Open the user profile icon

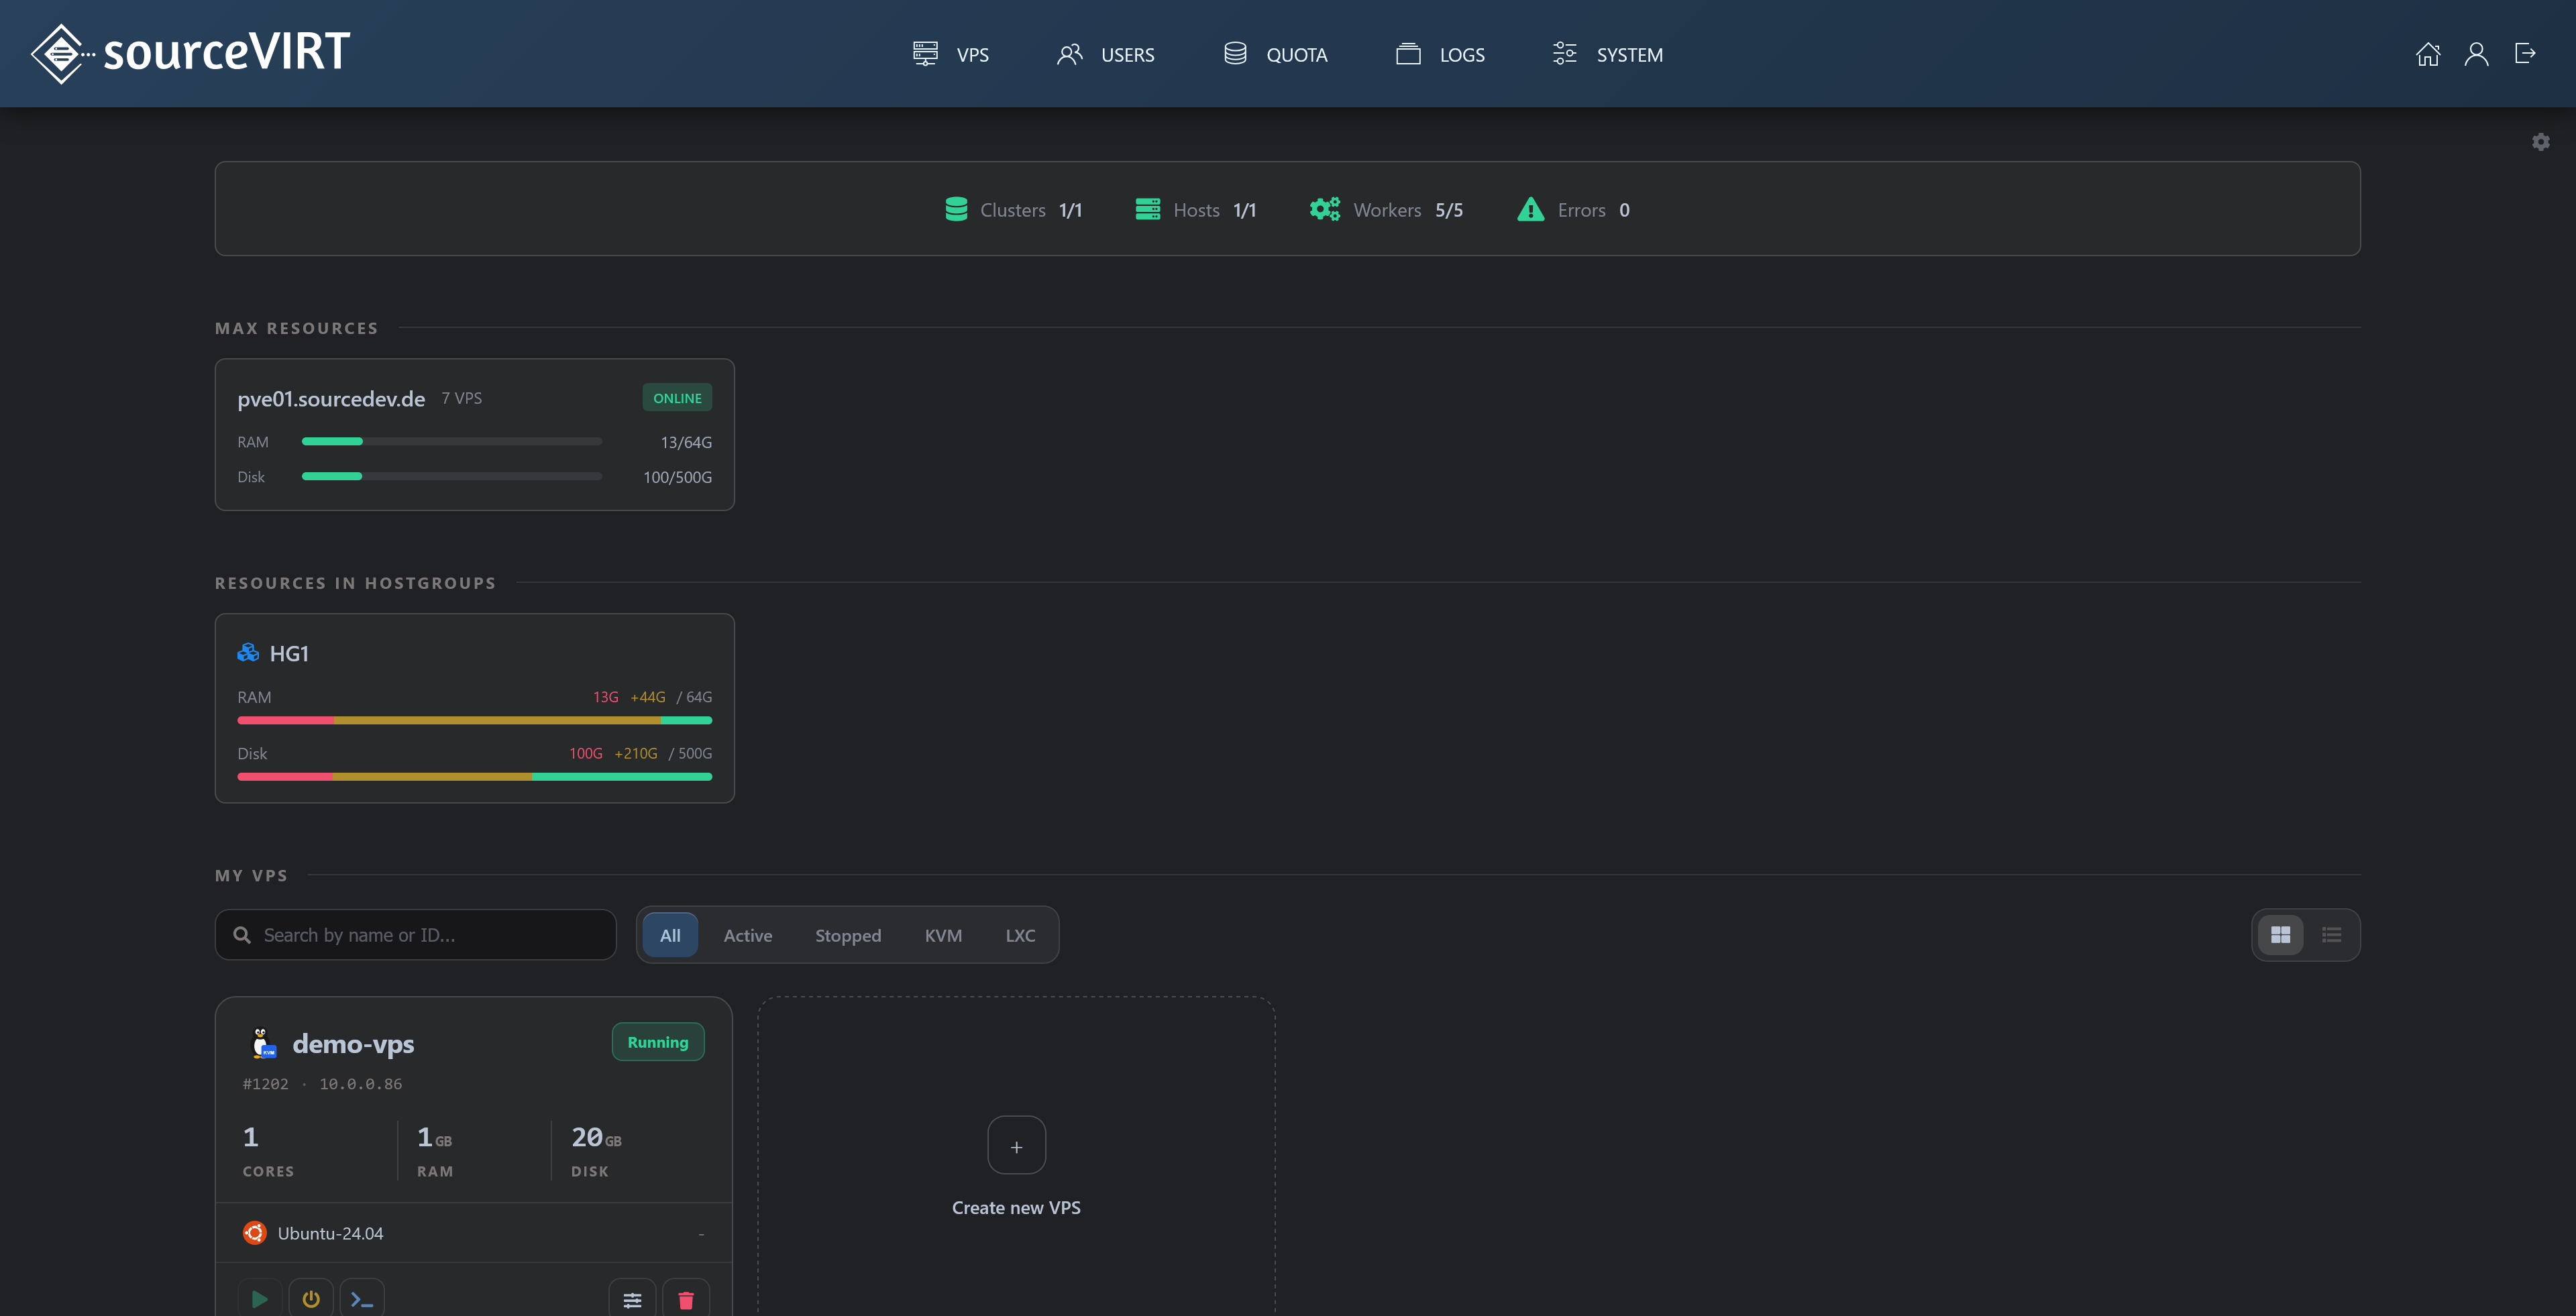(2476, 54)
